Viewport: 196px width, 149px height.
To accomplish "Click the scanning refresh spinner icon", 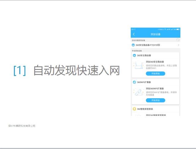I will click(x=178, y=40).
